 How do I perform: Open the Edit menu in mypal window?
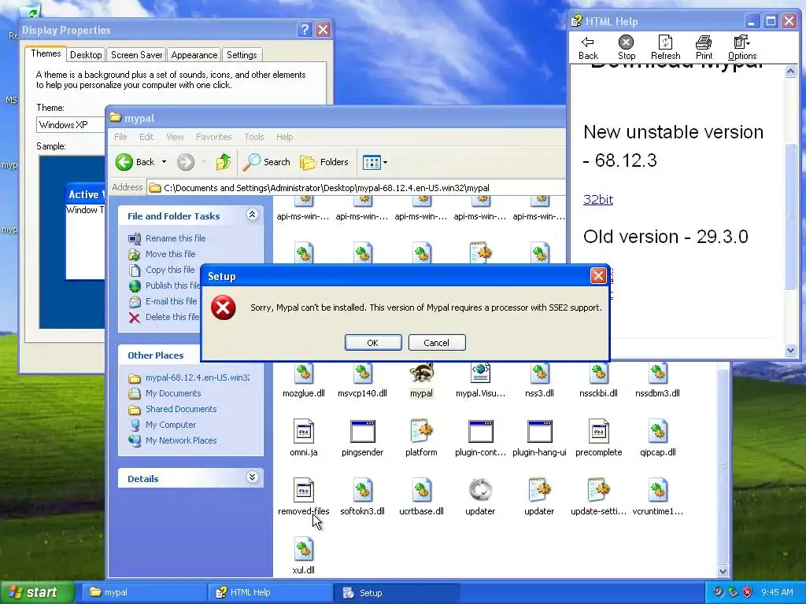pos(146,137)
